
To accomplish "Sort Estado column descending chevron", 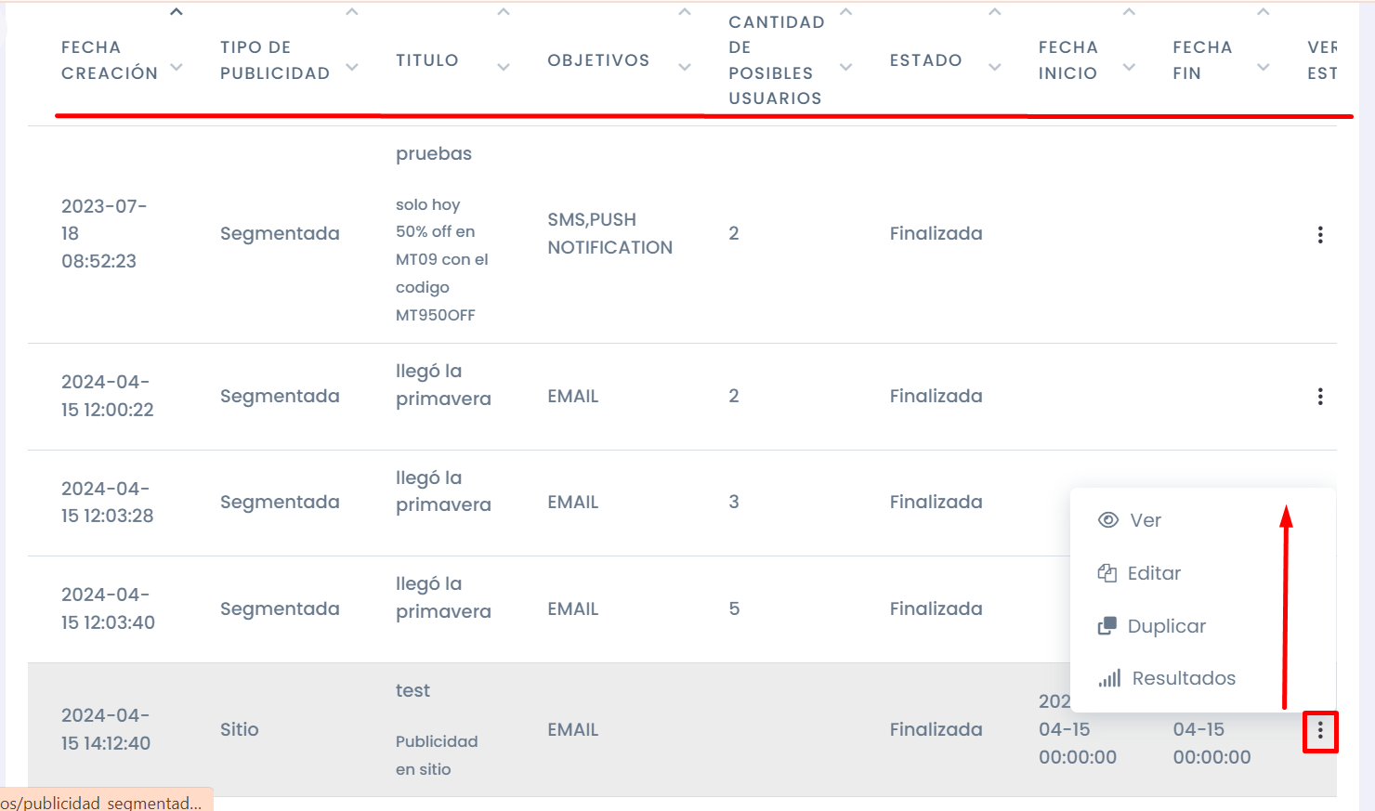I will (995, 67).
